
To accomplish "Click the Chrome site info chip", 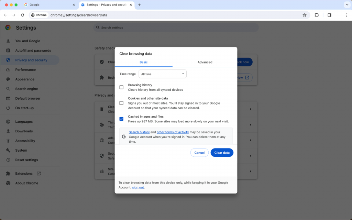I will click(39, 15).
